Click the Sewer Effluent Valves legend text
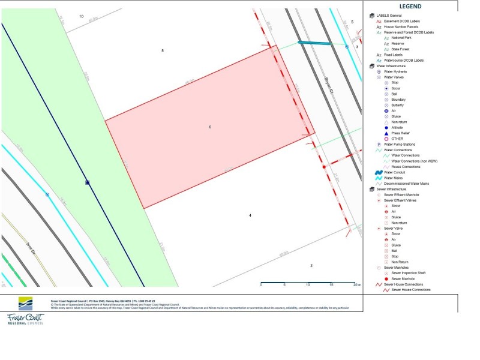 400,200
